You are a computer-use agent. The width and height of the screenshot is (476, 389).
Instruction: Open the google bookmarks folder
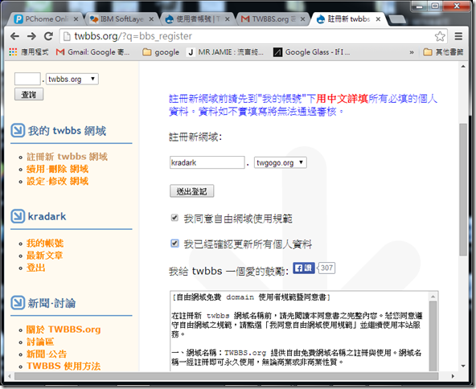coord(161,52)
